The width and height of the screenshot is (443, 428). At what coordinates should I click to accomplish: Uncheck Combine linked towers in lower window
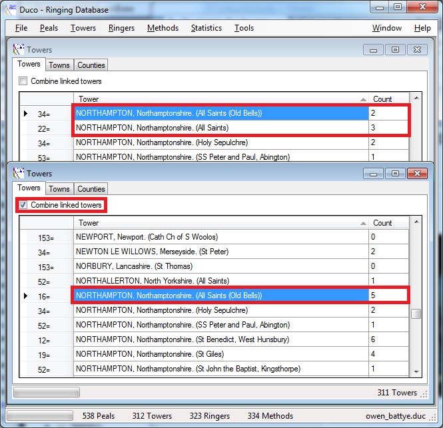pos(23,205)
